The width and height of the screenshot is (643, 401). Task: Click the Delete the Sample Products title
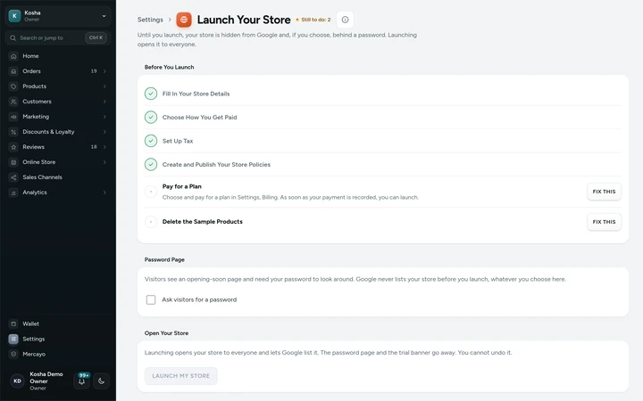tap(202, 222)
